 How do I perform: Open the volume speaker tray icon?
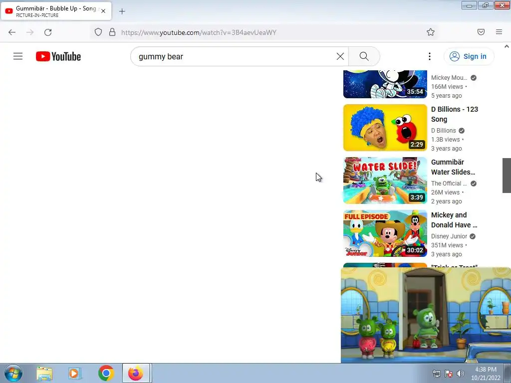tap(460, 374)
